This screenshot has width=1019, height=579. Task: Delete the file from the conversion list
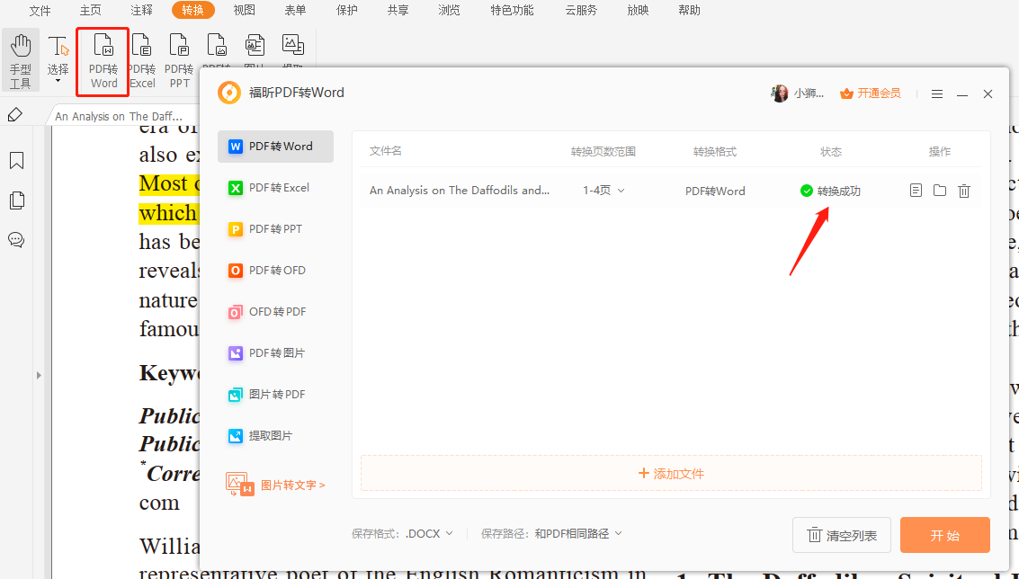964,191
